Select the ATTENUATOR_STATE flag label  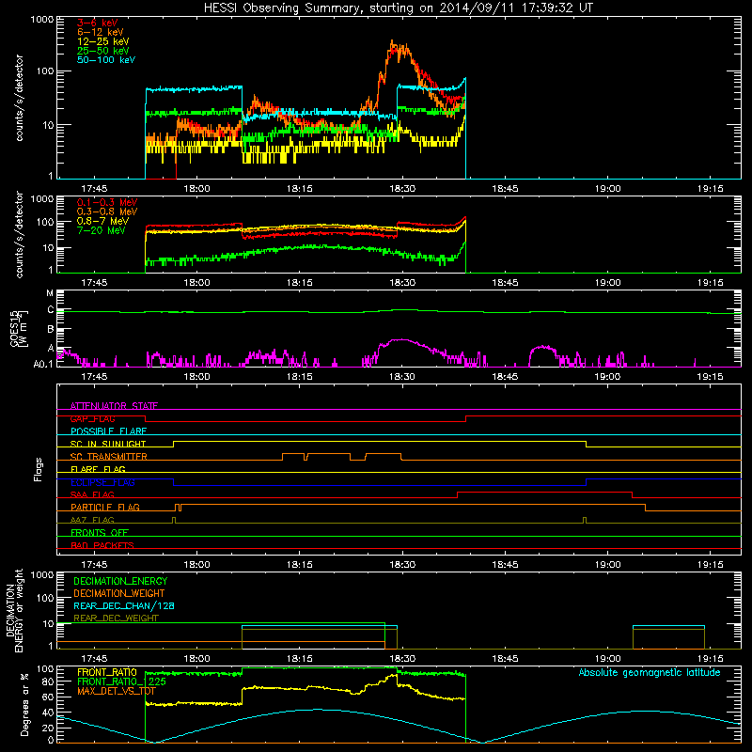tap(114, 406)
